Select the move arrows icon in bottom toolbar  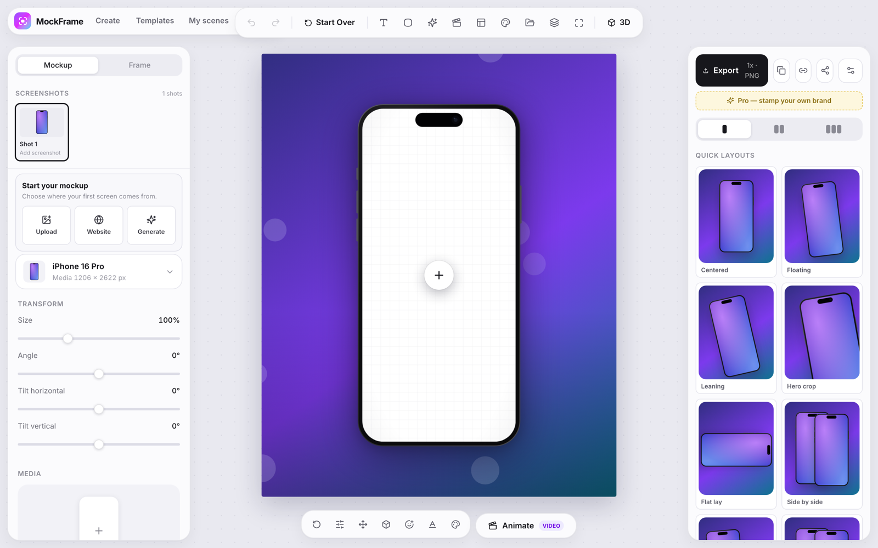tap(363, 524)
